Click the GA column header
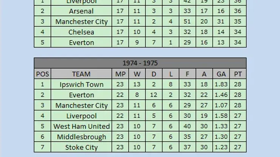This screenshot has width=280, height=157. 221,74
